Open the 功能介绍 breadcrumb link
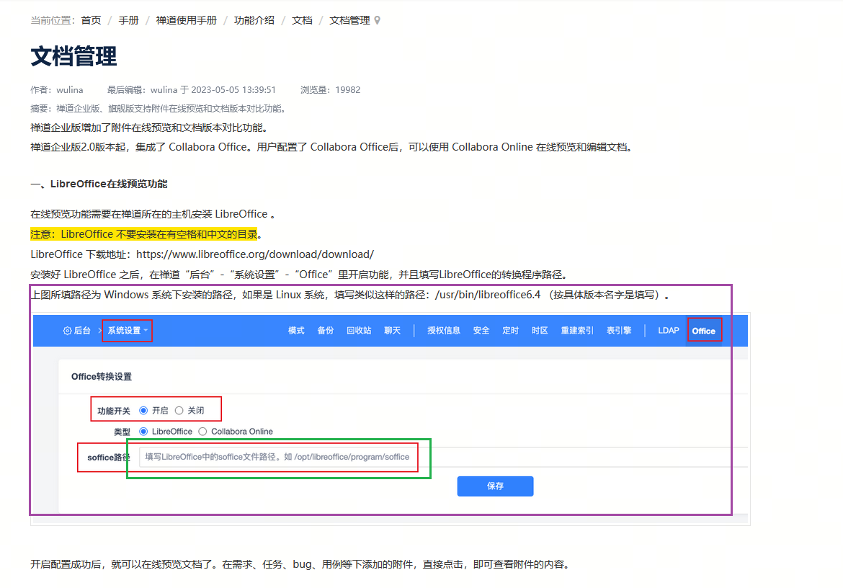Image resolution: width=843 pixels, height=588 pixels. click(254, 20)
